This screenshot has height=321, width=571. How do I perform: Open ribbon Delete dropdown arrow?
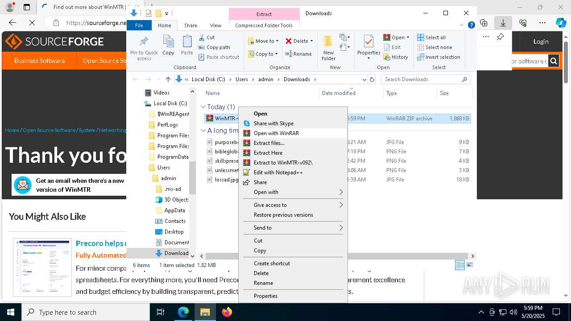(x=311, y=41)
